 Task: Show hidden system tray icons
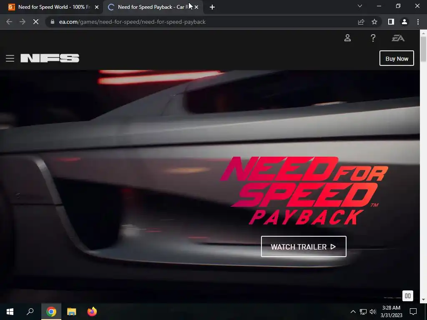coord(353,312)
